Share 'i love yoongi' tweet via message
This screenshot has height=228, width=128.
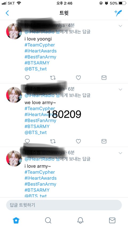tap(104, 78)
